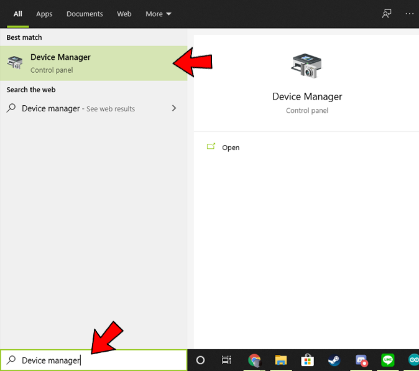419x371 pixels.
Task: Click the Arduino icon in taskbar
Action: (413, 360)
